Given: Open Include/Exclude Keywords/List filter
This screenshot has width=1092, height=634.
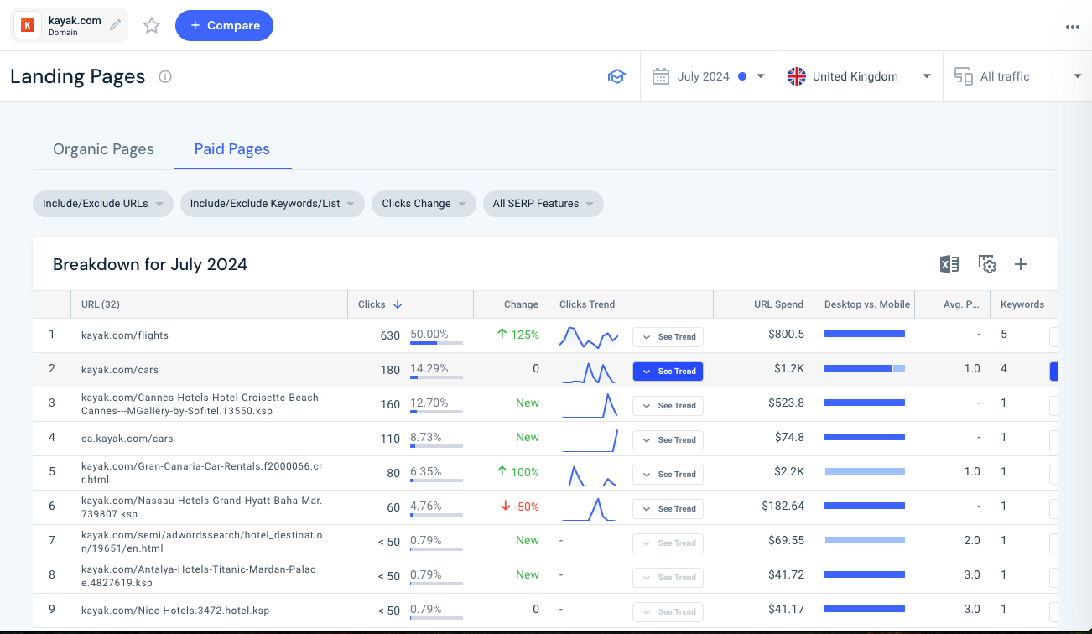Looking at the screenshot, I should click(x=273, y=204).
